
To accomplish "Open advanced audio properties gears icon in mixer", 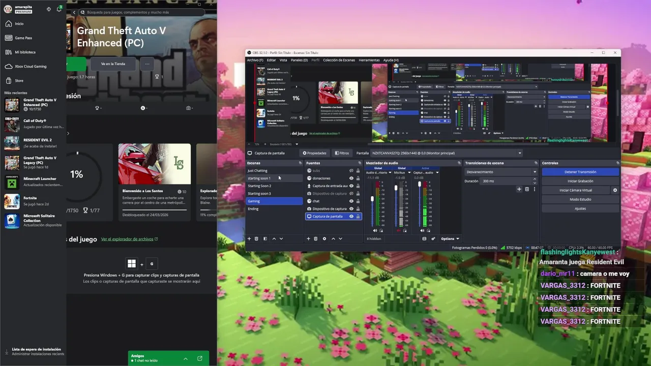I will [433, 238].
